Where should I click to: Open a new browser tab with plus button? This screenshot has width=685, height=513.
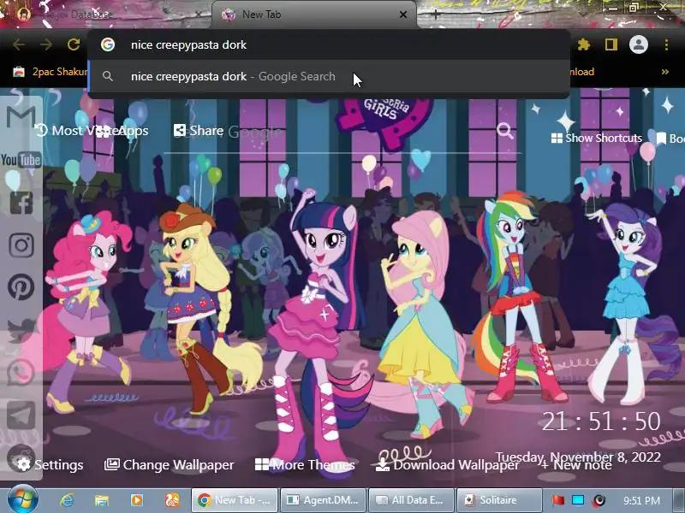[x=436, y=15]
